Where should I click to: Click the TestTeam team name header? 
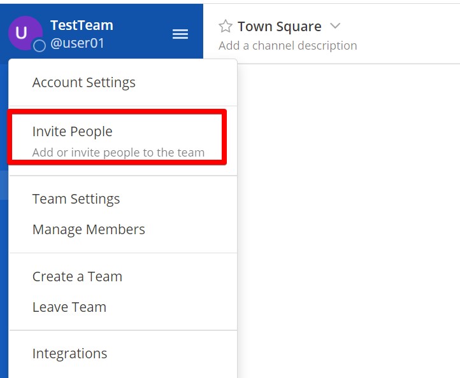tap(82, 25)
